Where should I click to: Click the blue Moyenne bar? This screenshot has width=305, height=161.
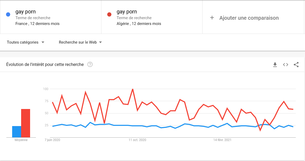(x=17, y=132)
